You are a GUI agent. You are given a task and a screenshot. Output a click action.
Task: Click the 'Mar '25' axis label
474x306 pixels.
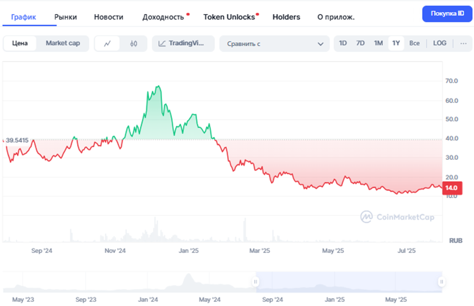pos(260,251)
